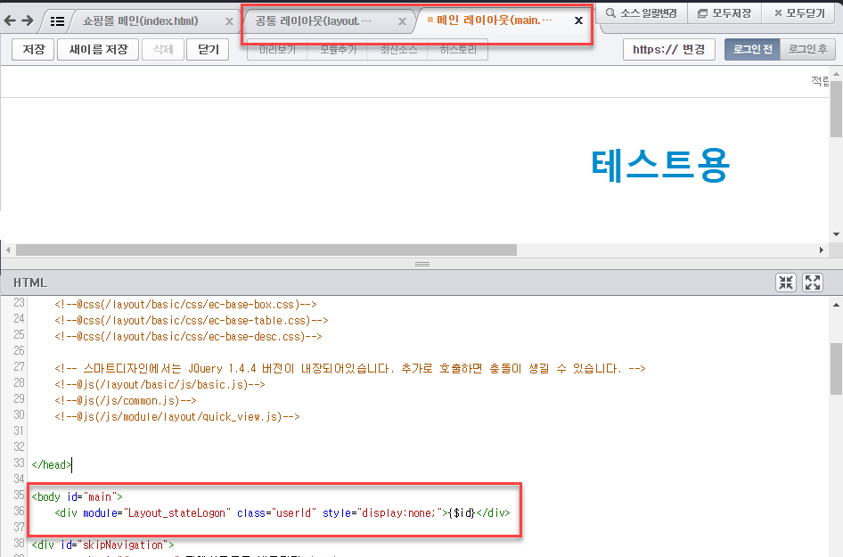Click the 저장 save button
The width and height of the screenshot is (843, 557).
pyautogui.click(x=33, y=49)
